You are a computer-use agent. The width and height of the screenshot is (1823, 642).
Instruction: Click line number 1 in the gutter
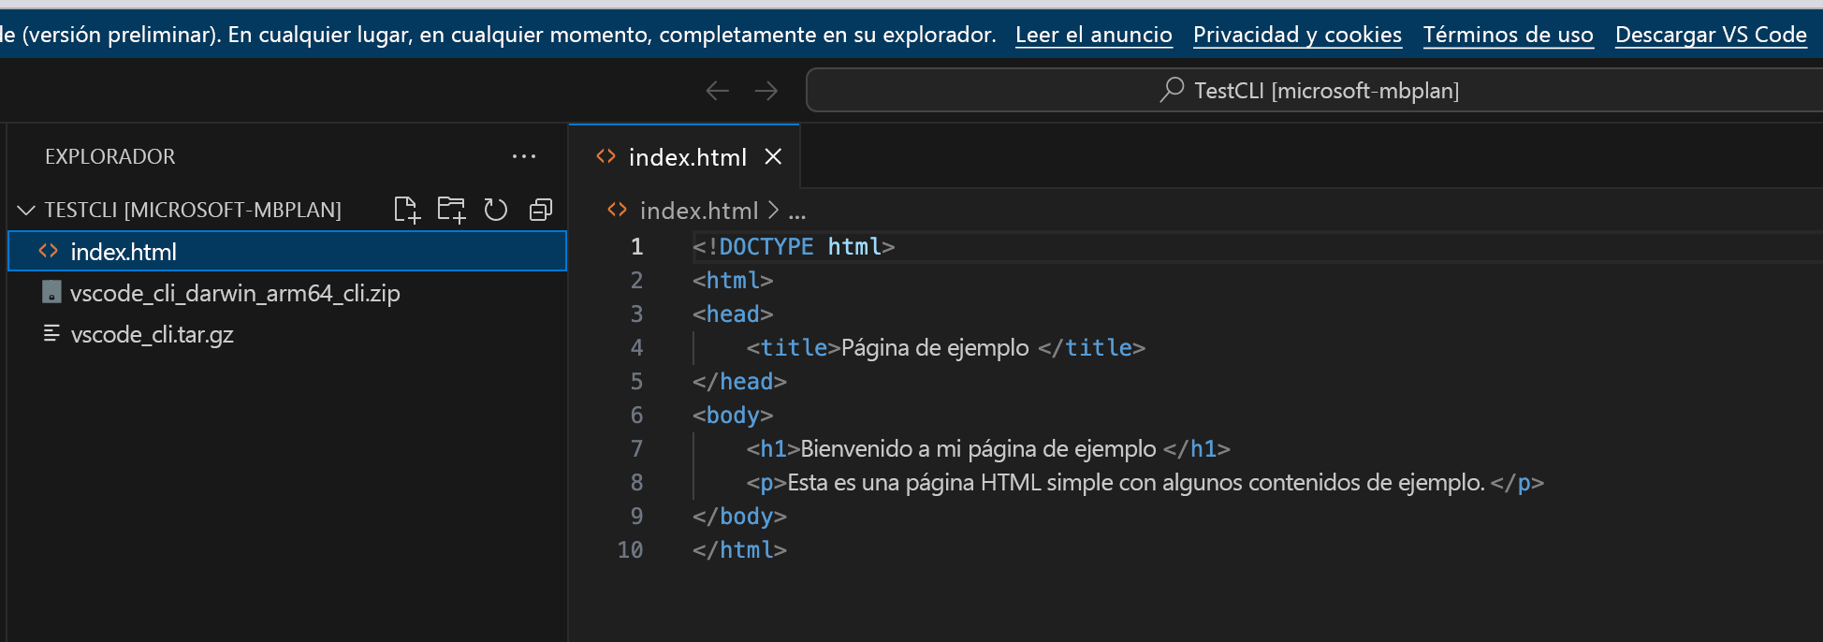pyautogui.click(x=637, y=246)
